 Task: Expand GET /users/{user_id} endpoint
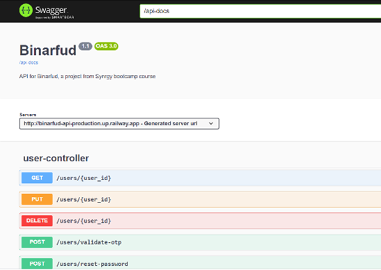coord(200,178)
